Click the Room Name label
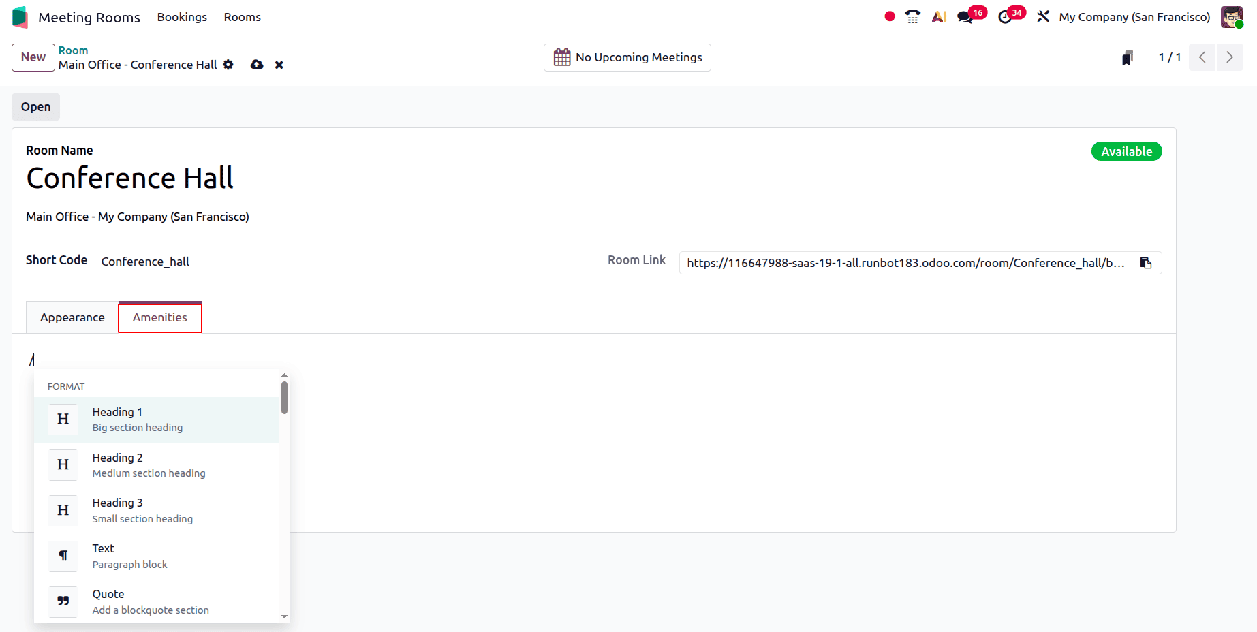 59,151
